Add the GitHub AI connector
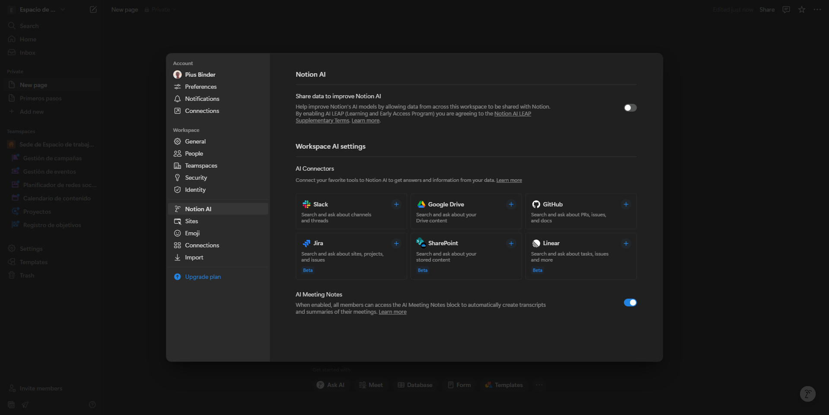 pyautogui.click(x=626, y=204)
